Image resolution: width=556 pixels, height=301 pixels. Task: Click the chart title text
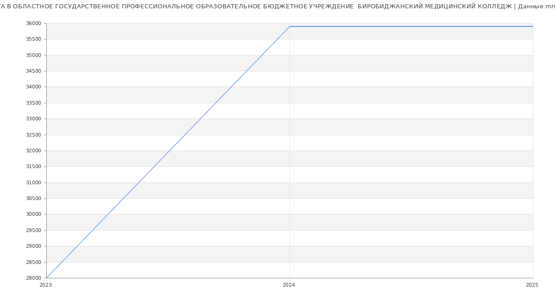(x=278, y=6)
